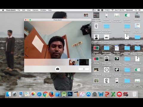Click the battery status indicator
The width and height of the screenshot is (143, 107).
click(107, 10)
